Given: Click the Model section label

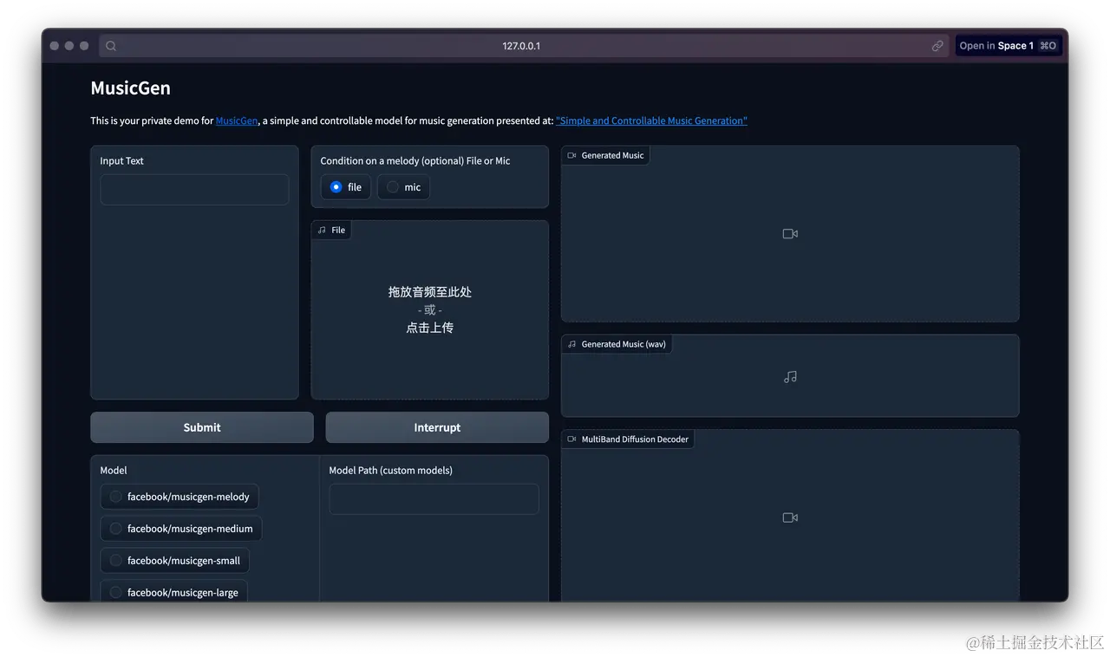Looking at the screenshot, I should 114,471.
